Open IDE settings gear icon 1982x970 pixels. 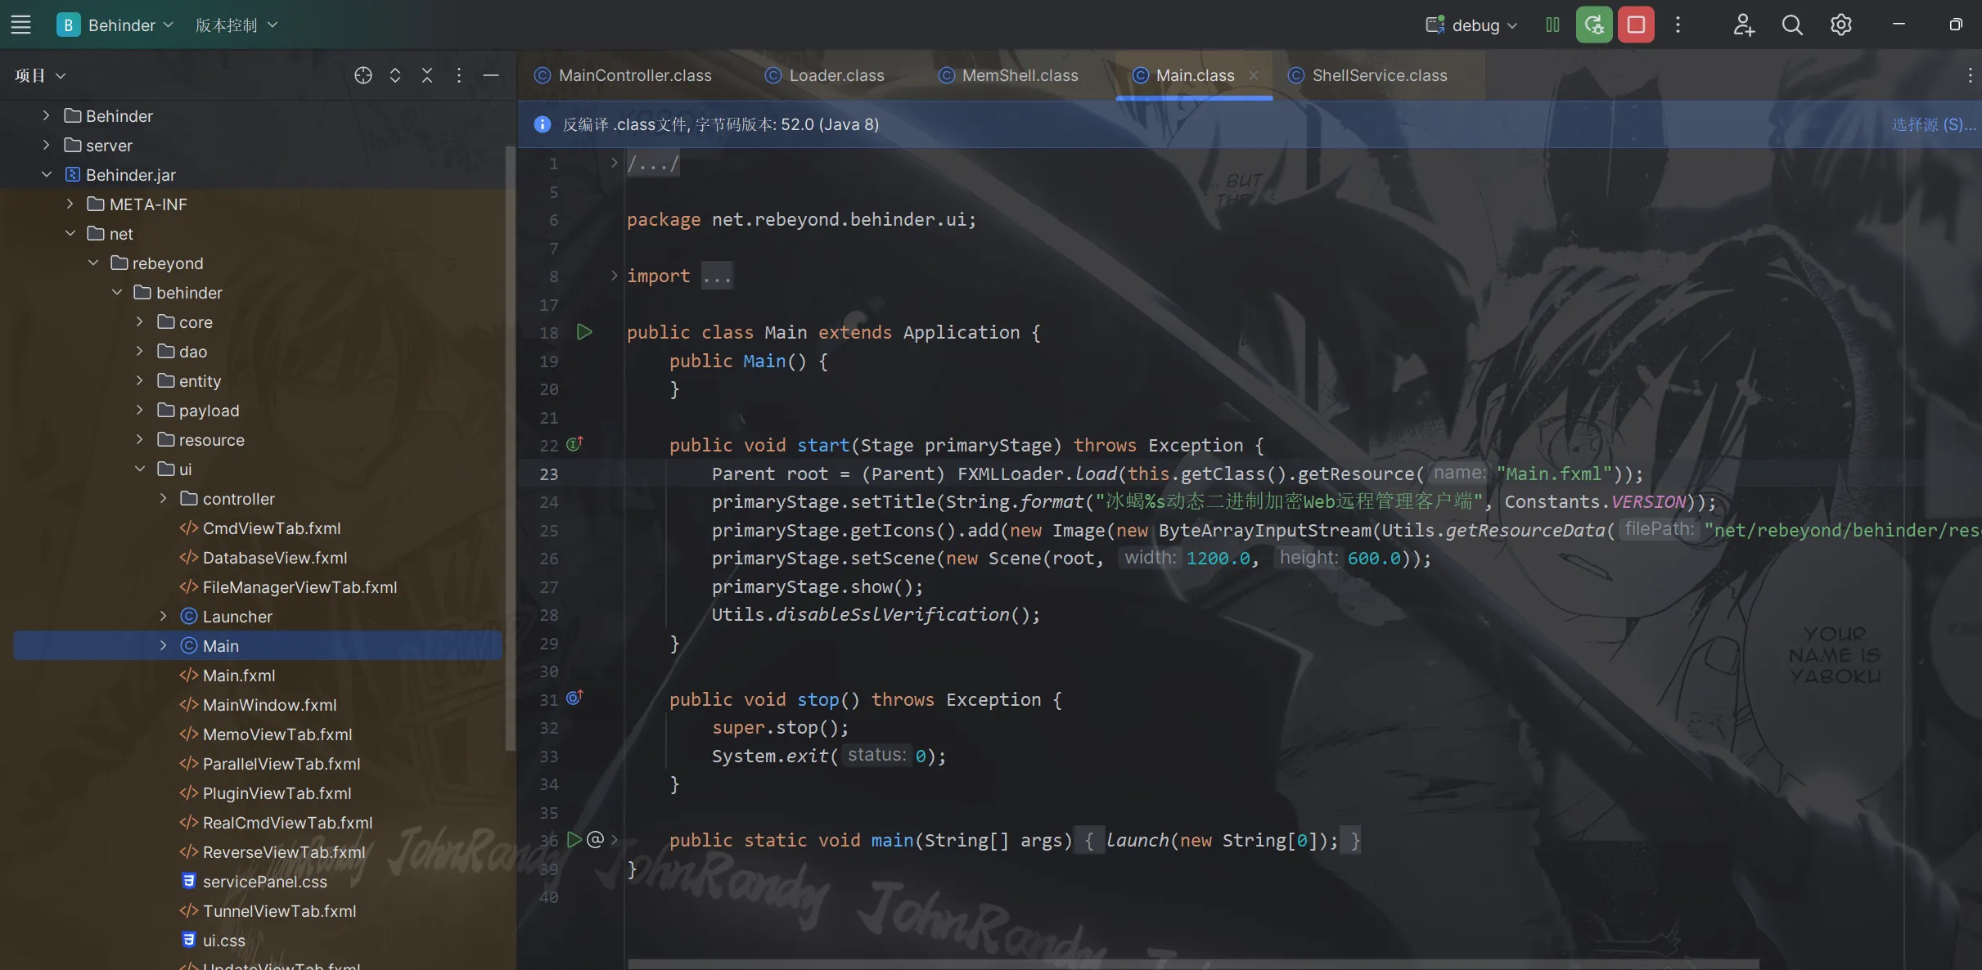(1840, 25)
